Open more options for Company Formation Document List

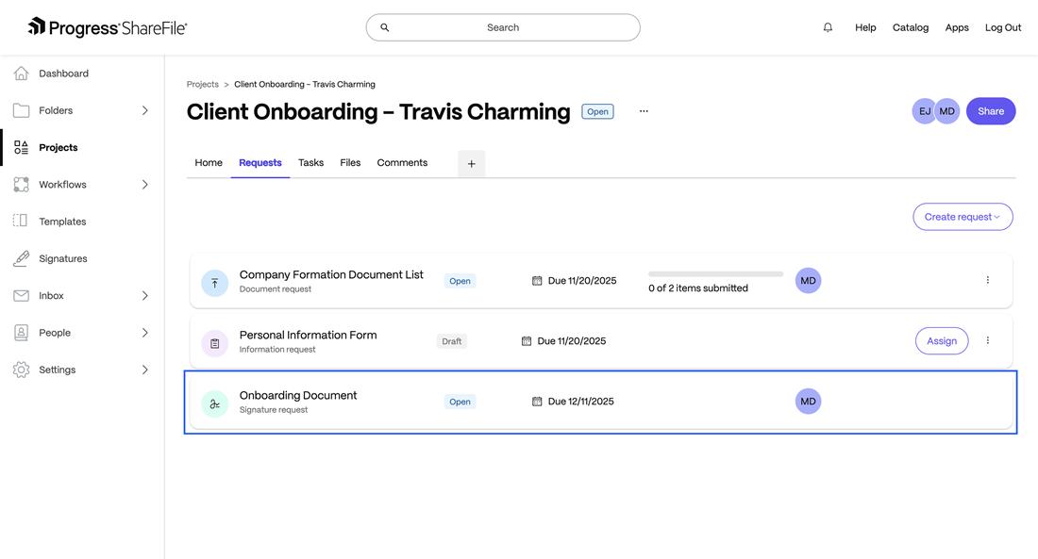tap(988, 280)
